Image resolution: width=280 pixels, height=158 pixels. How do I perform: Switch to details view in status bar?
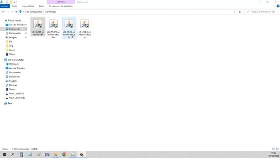click(x=273, y=149)
